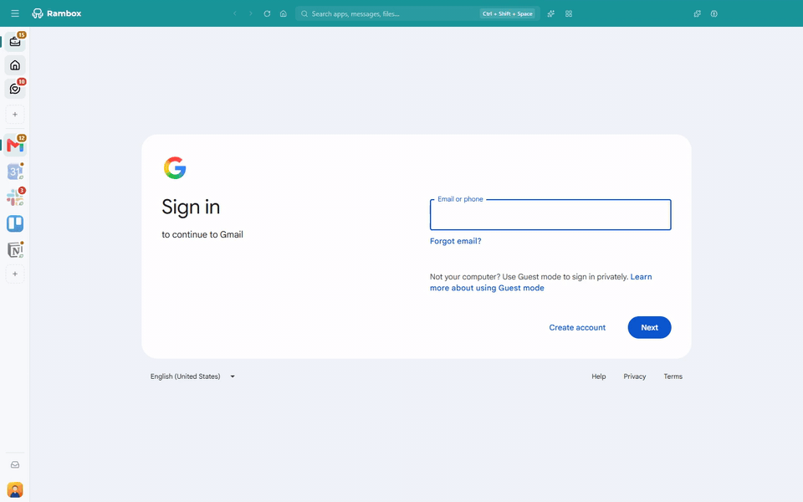Expand the English (United States) language dropdown
This screenshot has width=803, height=502.
[192, 376]
